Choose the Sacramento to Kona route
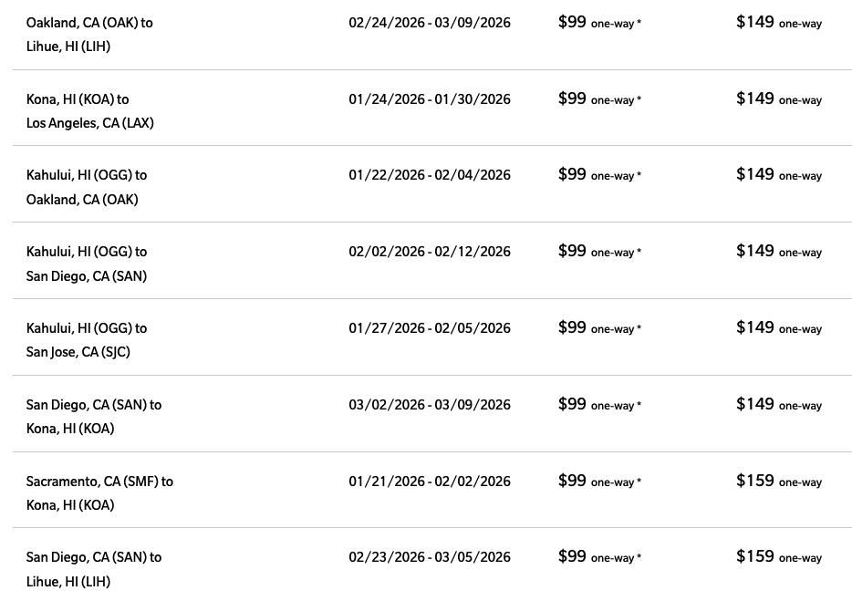This screenshot has height=601, width=852. coord(99,492)
